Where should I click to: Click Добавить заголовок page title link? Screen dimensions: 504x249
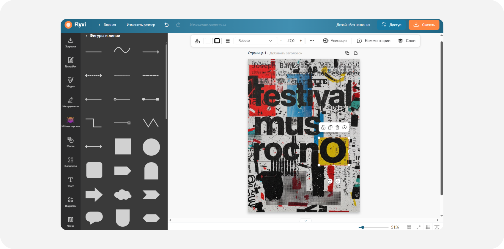[x=286, y=53]
